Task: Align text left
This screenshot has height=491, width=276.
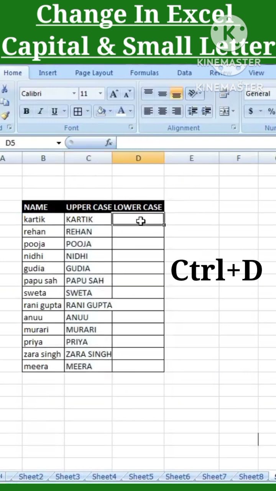Action: point(148,111)
